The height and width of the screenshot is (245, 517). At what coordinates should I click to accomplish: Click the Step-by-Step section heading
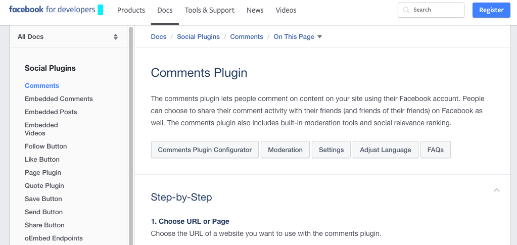coord(181,197)
